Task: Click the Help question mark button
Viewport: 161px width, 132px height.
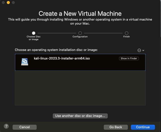Action: point(7,126)
